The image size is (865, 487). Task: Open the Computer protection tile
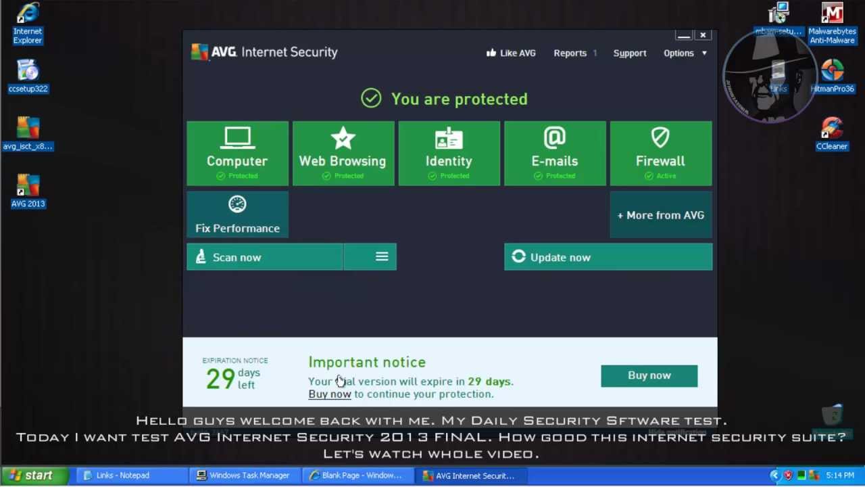[x=237, y=153]
